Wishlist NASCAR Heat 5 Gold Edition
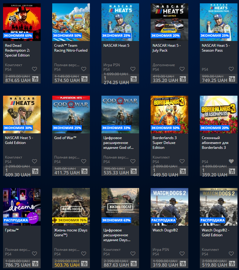239x270 pixels. pos(34,162)
